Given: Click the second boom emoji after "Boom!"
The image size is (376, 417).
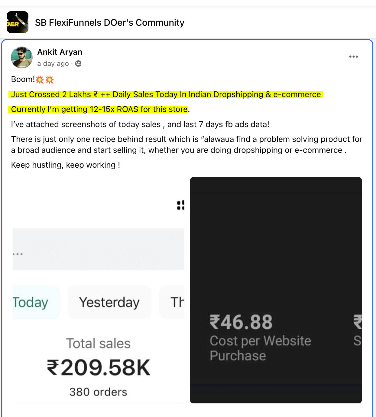Looking at the screenshot, I should coord(51,79).
